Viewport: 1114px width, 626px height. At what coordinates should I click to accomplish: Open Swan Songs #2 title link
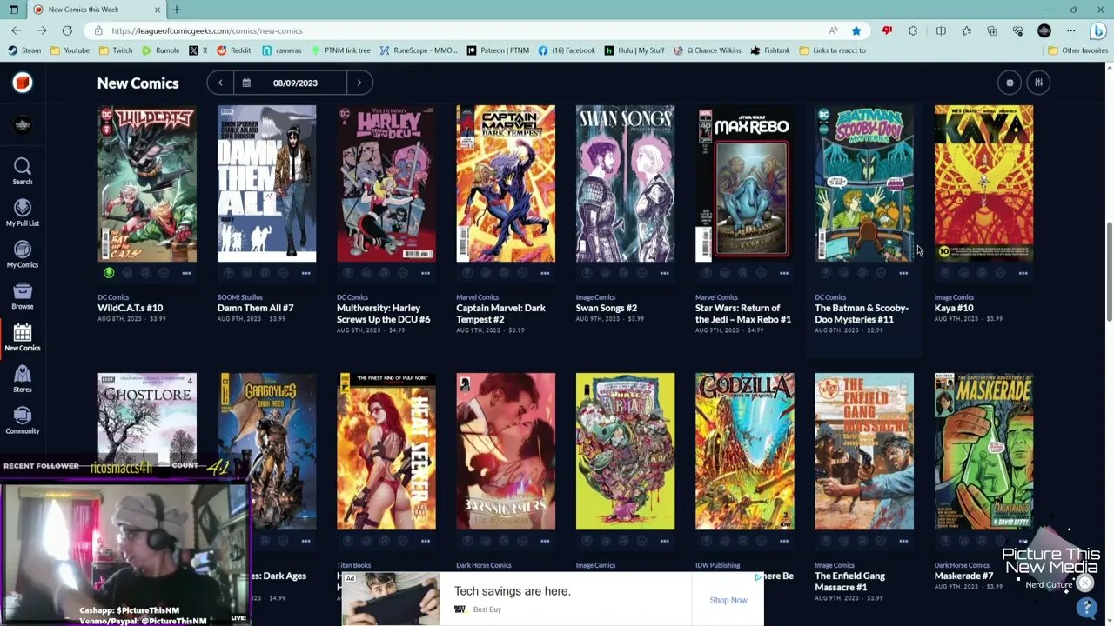click(x=607, y=308)
